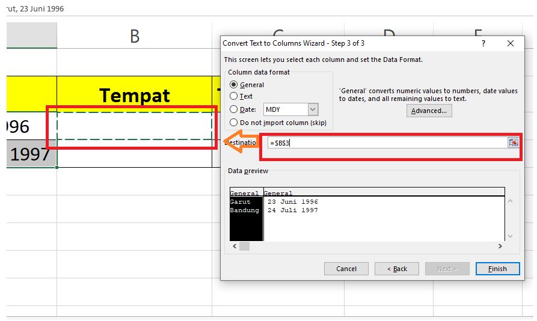The width and height of the screenshot is (537, 321).
Task: Click the horizontal scrollbar thumb in preview
Action: click(244, 246)
